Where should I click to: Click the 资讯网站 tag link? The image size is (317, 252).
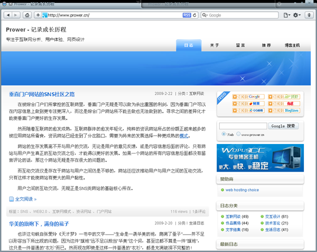(83, 211)
